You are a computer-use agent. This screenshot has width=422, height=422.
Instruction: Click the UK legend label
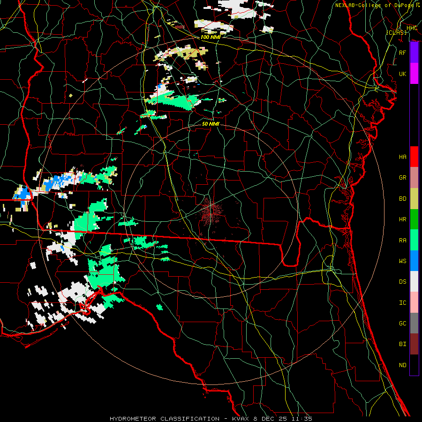coord(403,74)
